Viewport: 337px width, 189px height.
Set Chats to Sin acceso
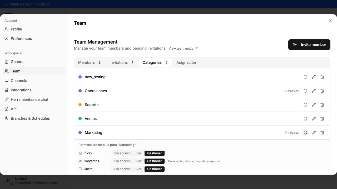click(x=122, y=169)
